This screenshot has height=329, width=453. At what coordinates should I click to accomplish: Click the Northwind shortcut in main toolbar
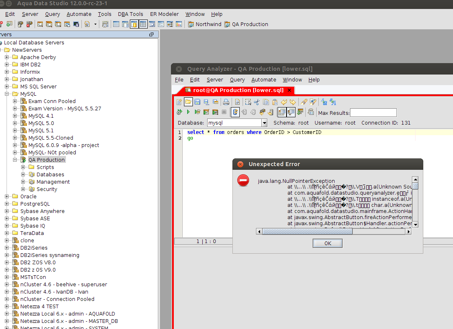[205, 24]
